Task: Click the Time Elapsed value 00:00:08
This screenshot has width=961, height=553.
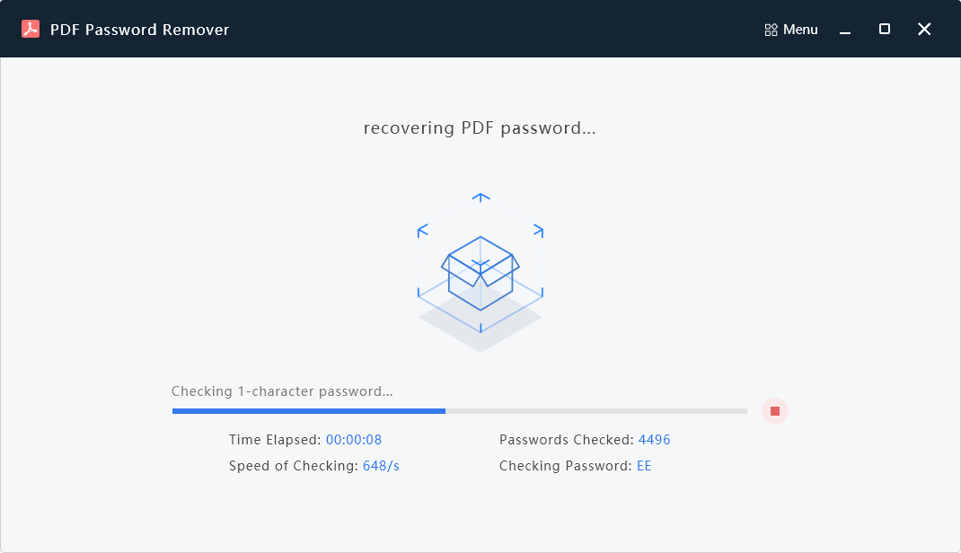Action: click(x=353, y=440)
